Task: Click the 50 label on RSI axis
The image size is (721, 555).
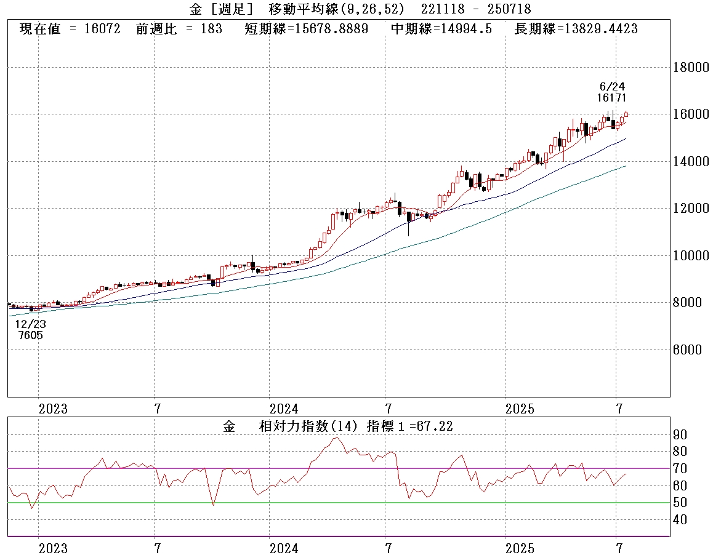Action: click(x=680, y=503)
